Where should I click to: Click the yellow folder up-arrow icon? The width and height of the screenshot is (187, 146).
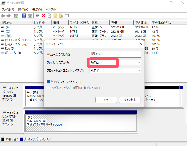click(x=55, y=16)
